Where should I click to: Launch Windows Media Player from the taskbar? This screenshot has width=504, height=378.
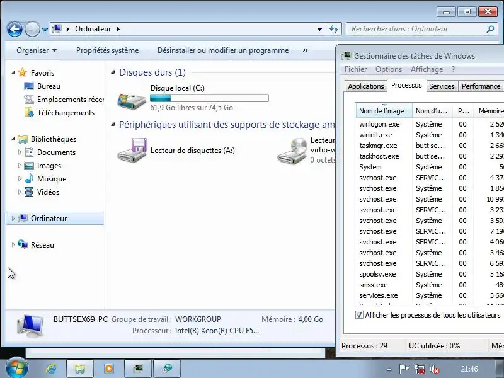click(109, 369)
